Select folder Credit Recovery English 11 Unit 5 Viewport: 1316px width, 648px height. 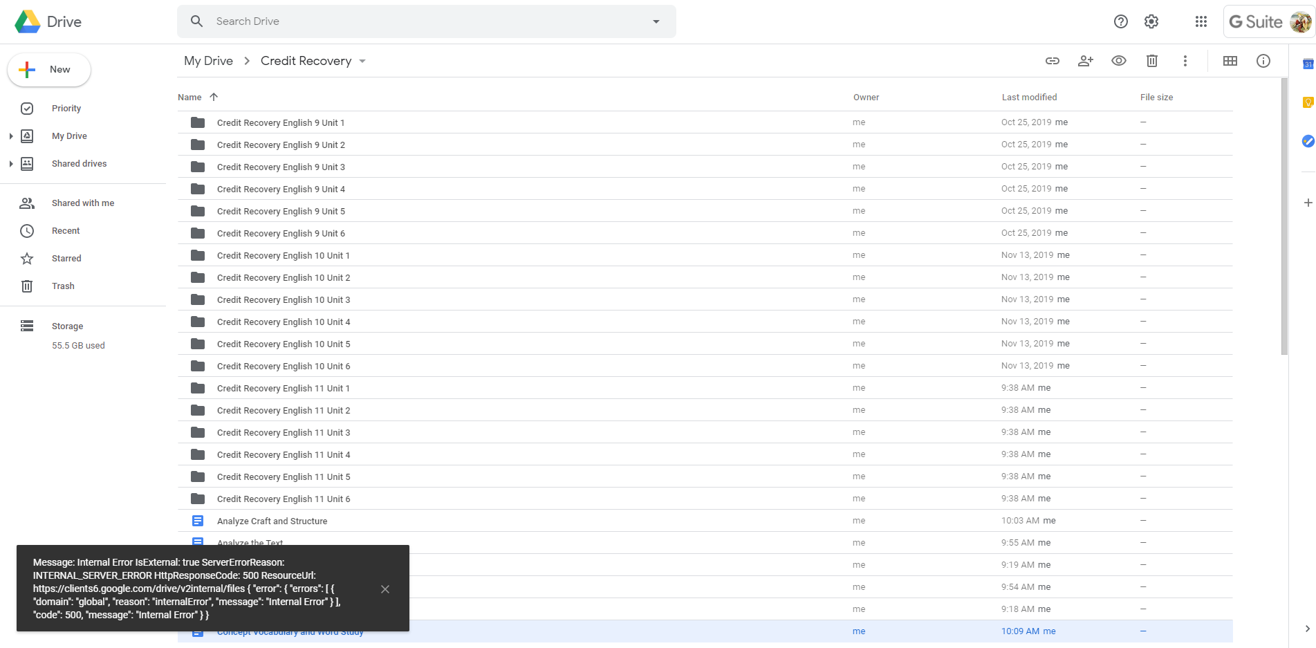coord(705,476)
